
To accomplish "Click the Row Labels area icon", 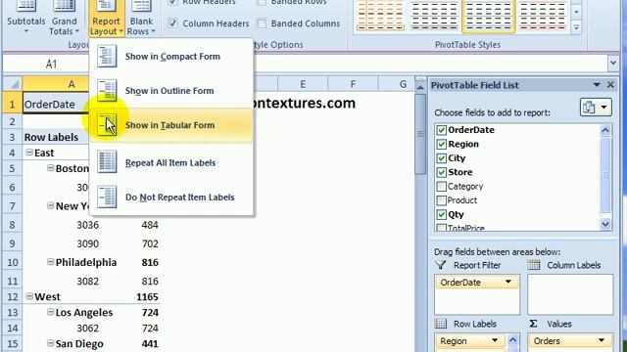I will coord(441,324).
